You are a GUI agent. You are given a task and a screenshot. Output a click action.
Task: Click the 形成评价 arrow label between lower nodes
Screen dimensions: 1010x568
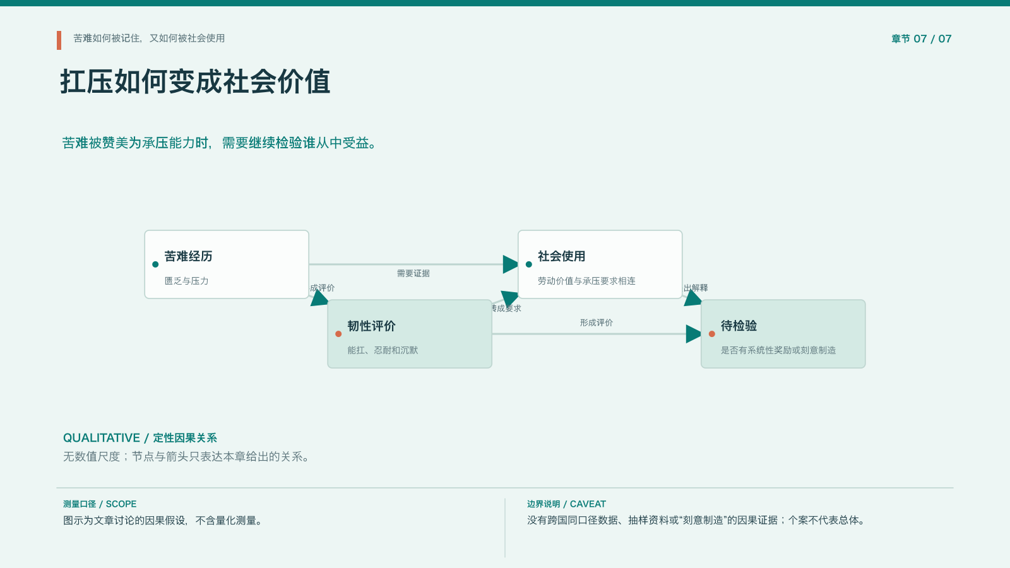597,322
